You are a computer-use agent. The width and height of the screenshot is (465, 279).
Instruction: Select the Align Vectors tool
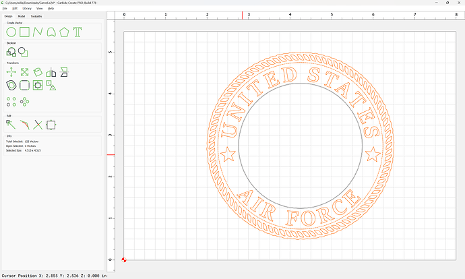coord(38,86)
